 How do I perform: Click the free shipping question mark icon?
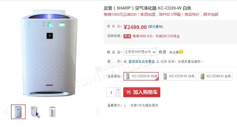[x=181, y=52]
